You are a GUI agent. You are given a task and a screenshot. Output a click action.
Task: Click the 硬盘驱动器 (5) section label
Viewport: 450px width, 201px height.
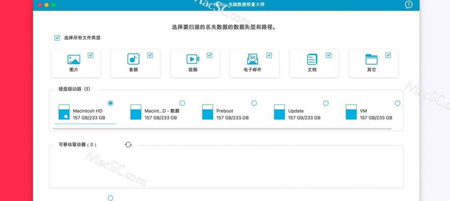(75, 89)
